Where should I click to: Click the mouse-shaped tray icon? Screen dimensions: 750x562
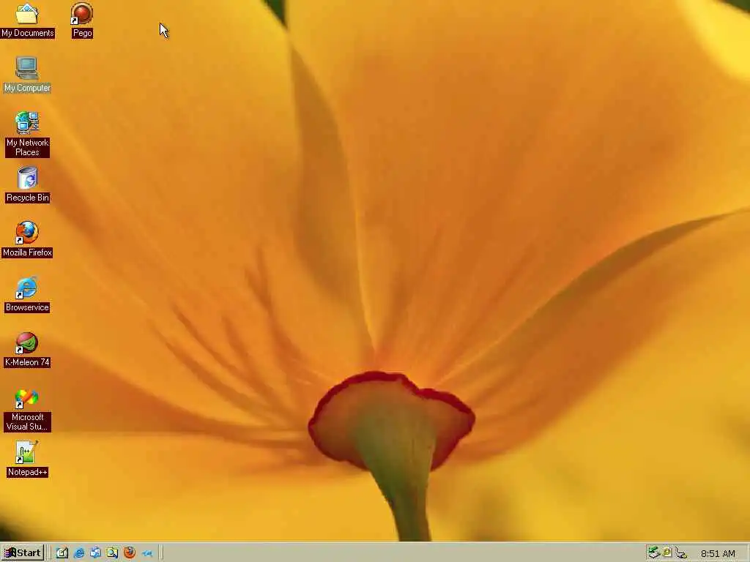680,553
